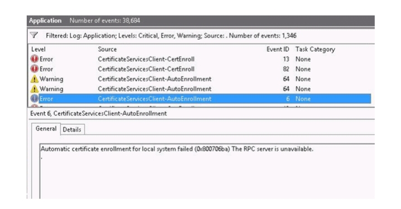401x209 pixels.
Task: Click icon of selected Event 6 row
Action: (x=34, y=99)
